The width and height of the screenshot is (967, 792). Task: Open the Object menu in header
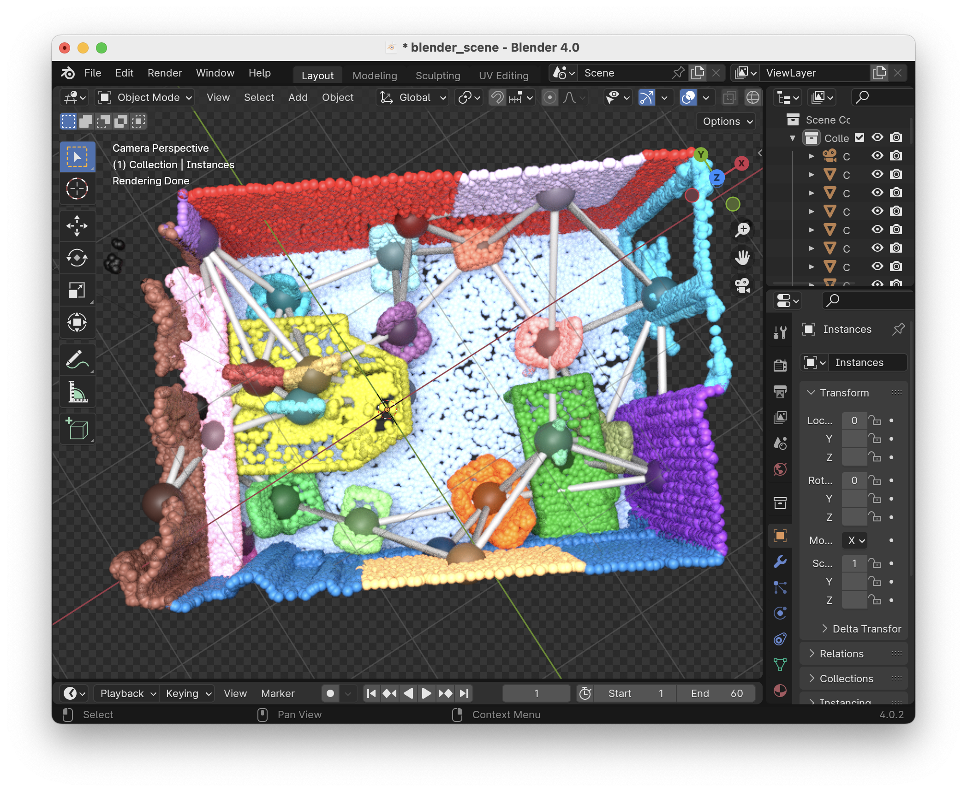[338, 97]
